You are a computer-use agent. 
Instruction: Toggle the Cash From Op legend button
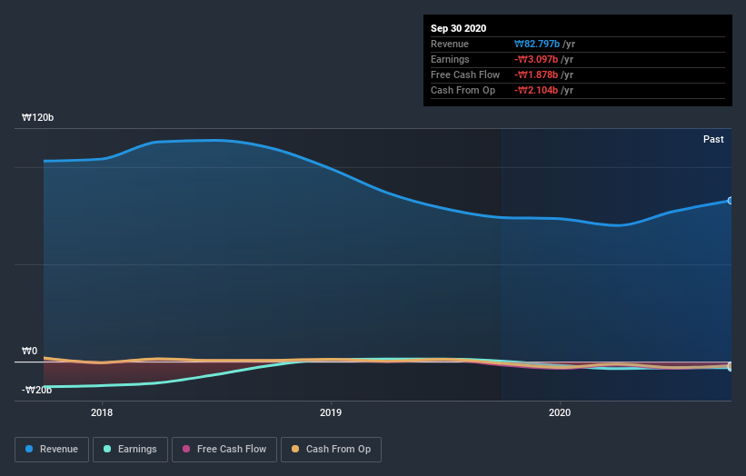point(331,450)
